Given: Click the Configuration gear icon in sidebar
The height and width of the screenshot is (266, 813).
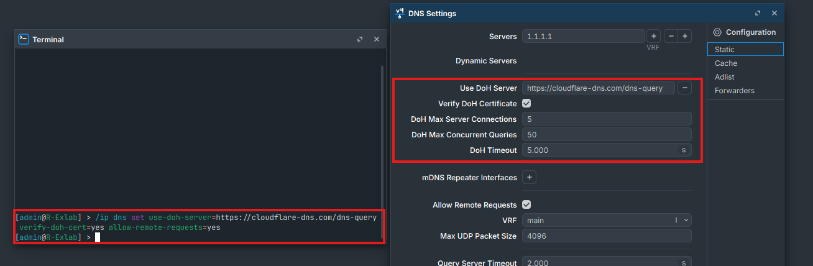Looking at the screenshot, I should pyautogui.click(x=717, y=32).
